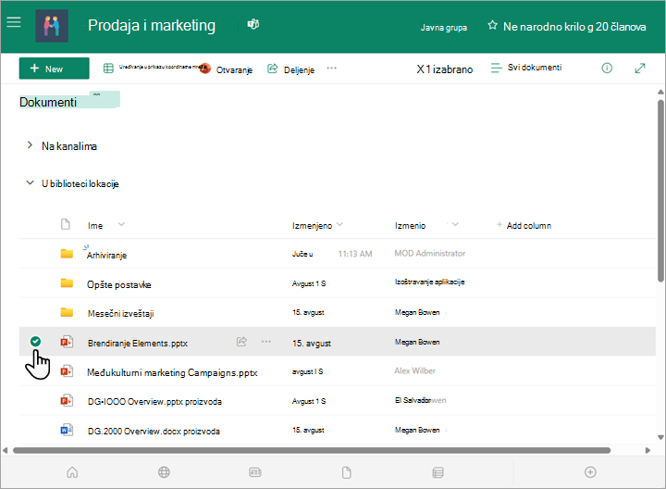This screenshot has height=489, width=666.
Task: Click the star follow icon
Action: (x=492, y=26)
